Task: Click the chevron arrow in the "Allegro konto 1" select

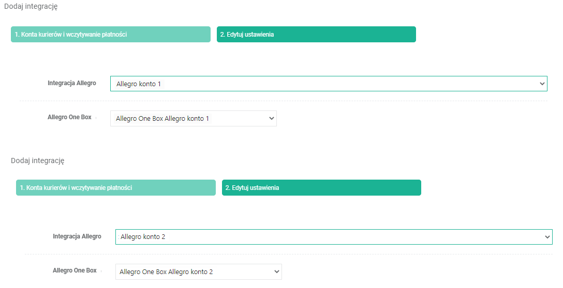Action: pyautogui.click(x=542, y=84)
